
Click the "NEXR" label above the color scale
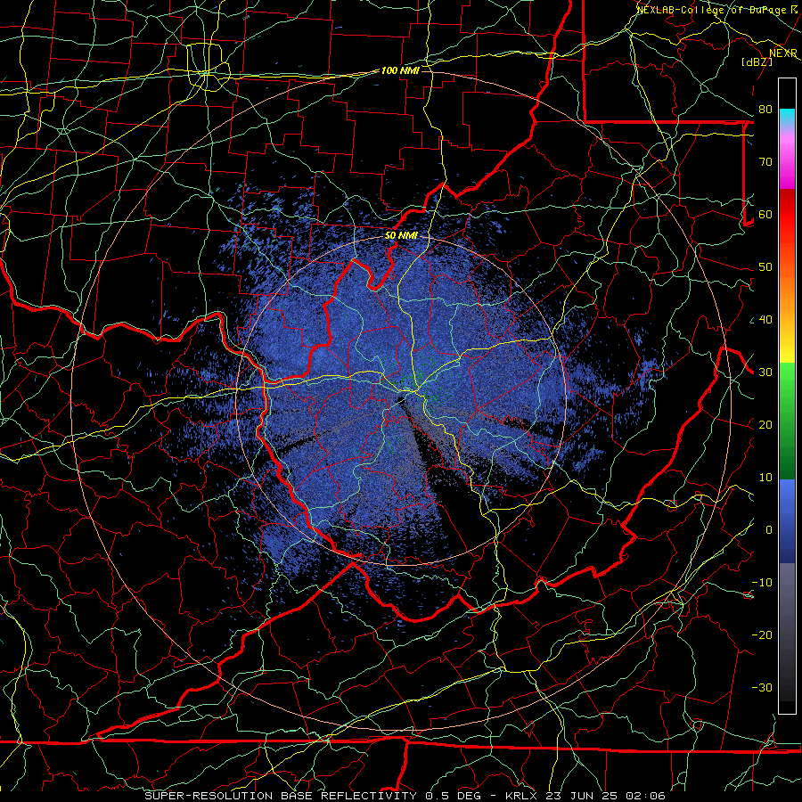point(783,53)
